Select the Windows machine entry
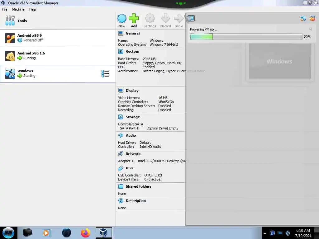Screen dimensions: 319x239 58,73
